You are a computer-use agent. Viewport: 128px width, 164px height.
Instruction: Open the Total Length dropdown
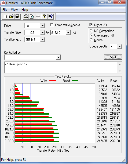point(42,40)
